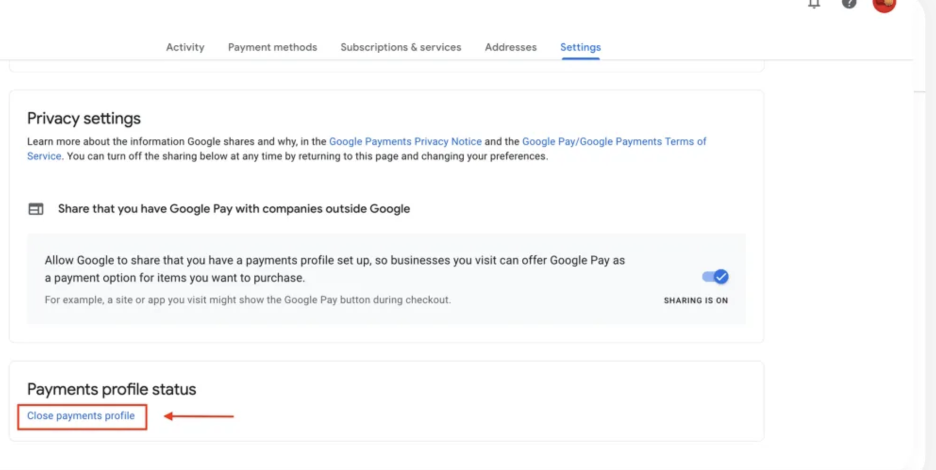
Task: Click the card icon beside Share heading
Action: point(36,209)
